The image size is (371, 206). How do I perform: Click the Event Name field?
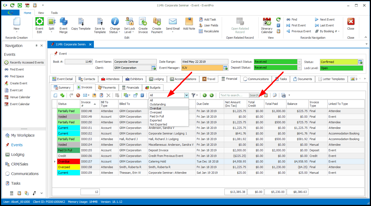135,62
